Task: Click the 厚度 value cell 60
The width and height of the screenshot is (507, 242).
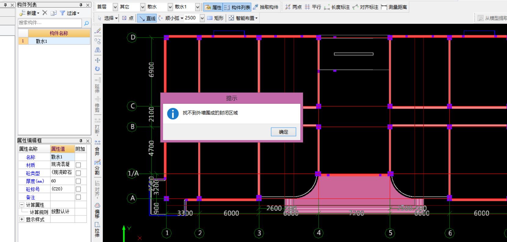Action: click(62, 181)
